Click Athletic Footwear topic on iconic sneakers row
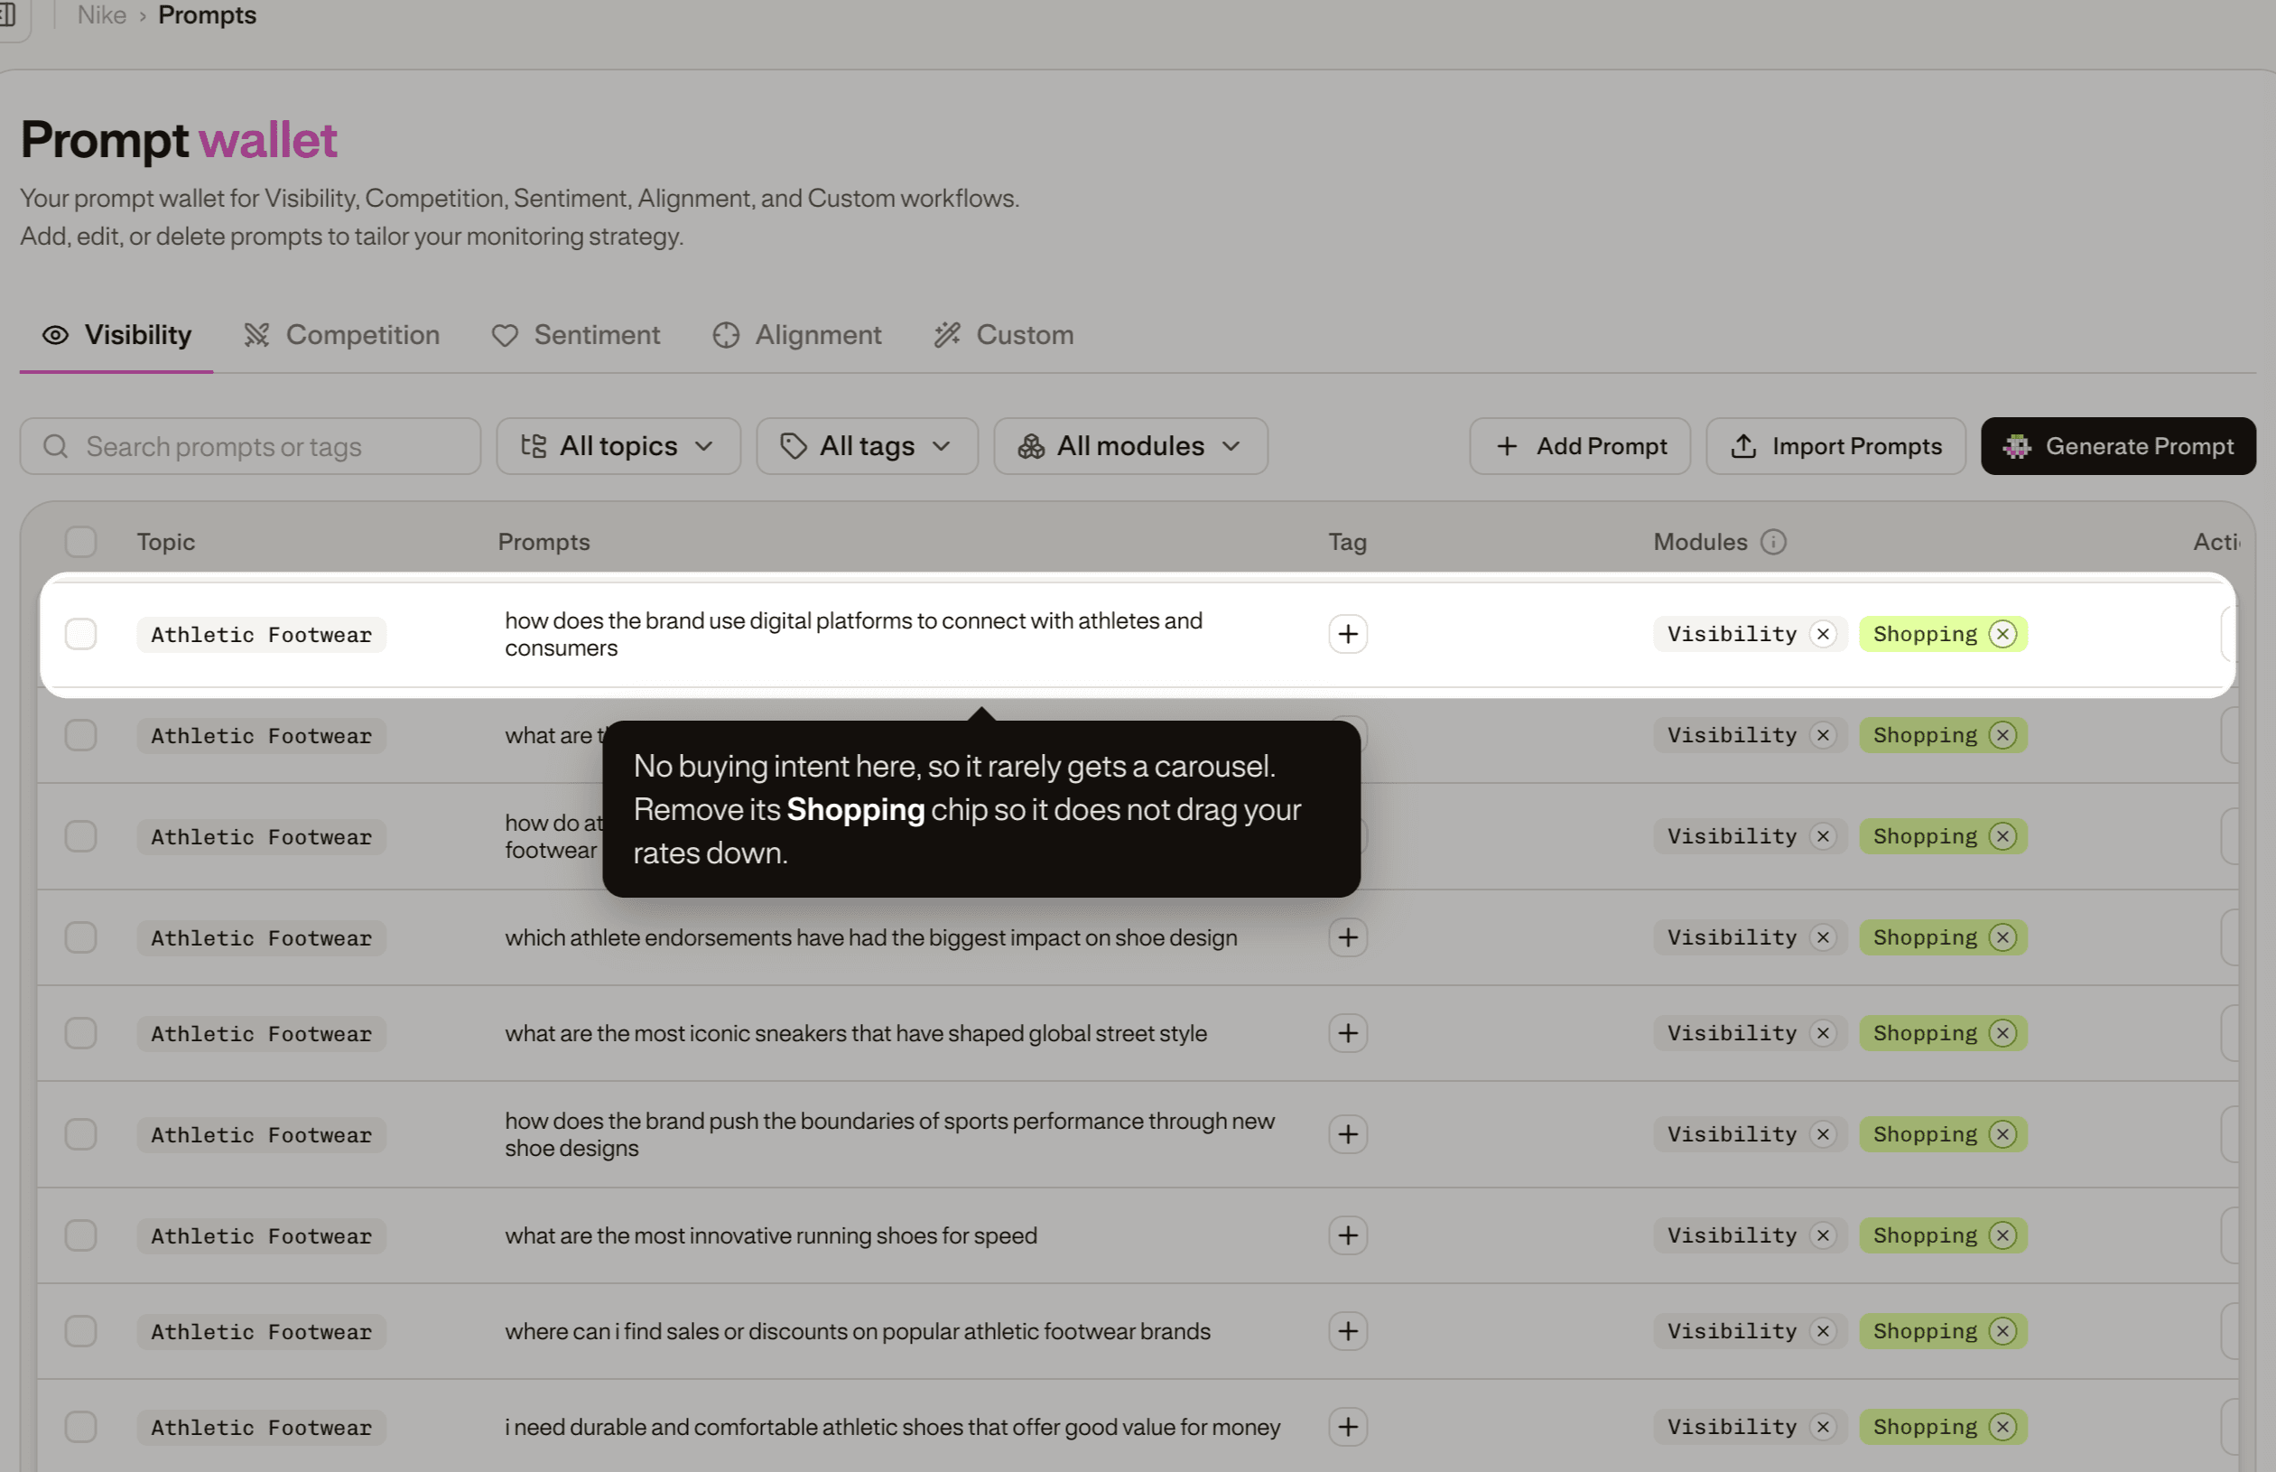 tap(261, 1034)
